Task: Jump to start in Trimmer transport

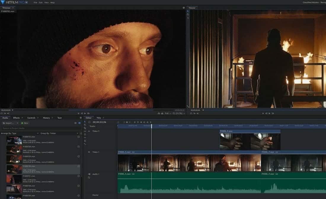Action: click(x=78, y=113)
